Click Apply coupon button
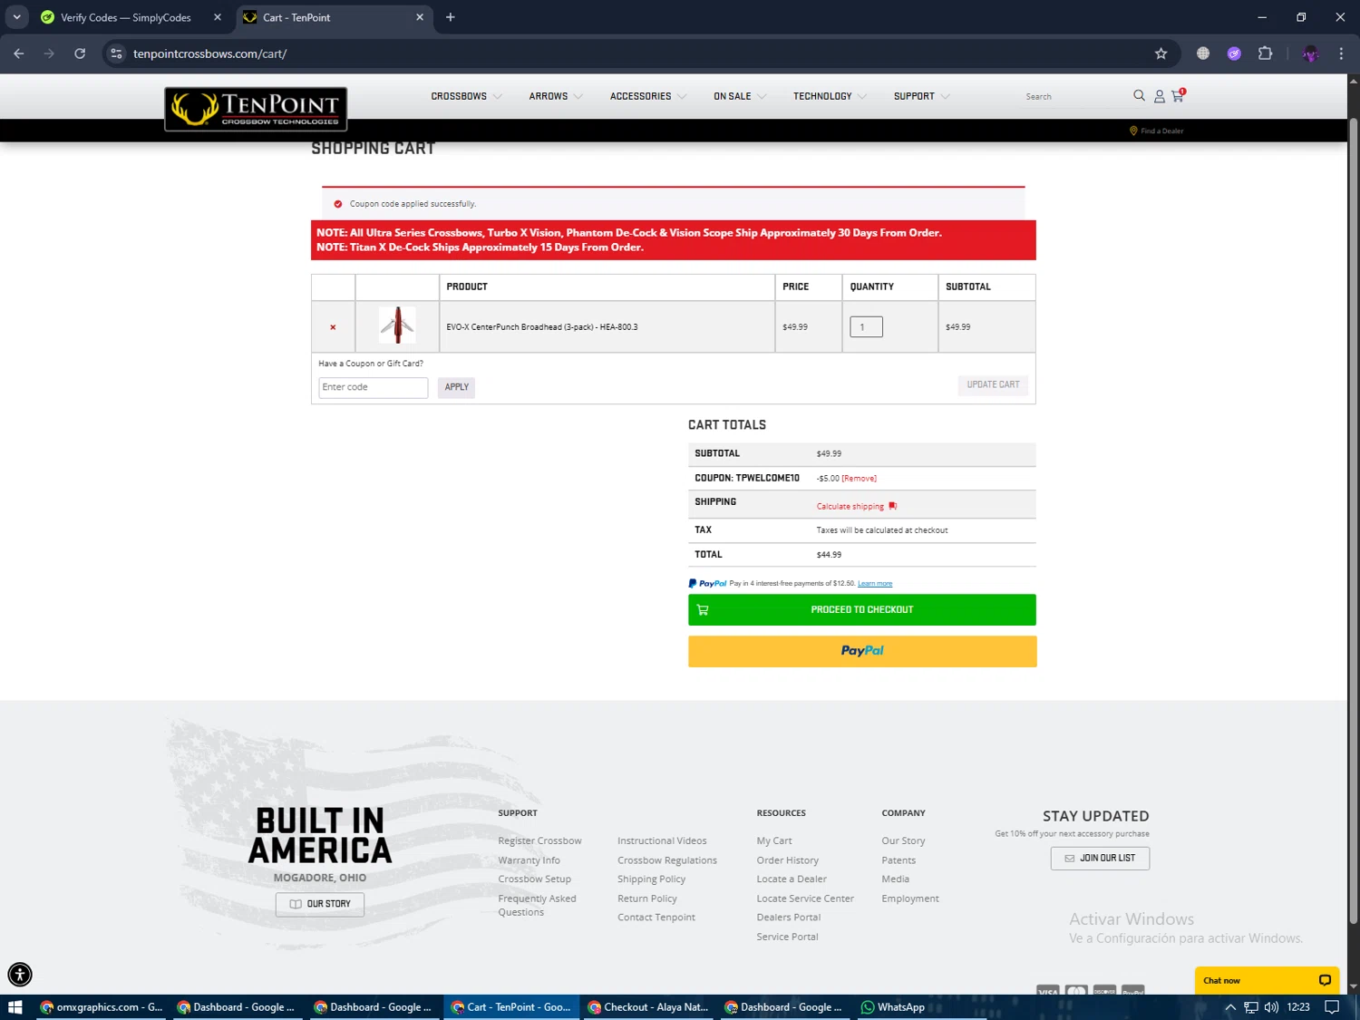The width and height of the screenshot is (1360, 1020). click(456, 387)
